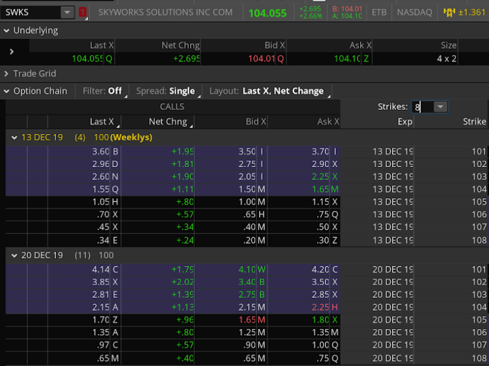Open the Spread: Single selector

(165, 91)
